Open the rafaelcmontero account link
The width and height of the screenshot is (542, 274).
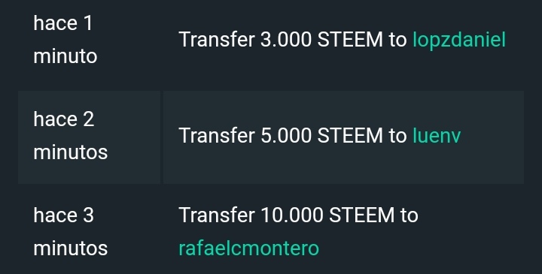coord(249,248)
